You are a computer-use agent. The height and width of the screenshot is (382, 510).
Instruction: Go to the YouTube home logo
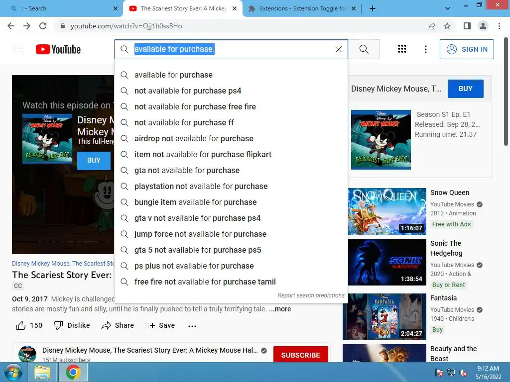pos(58,49)
